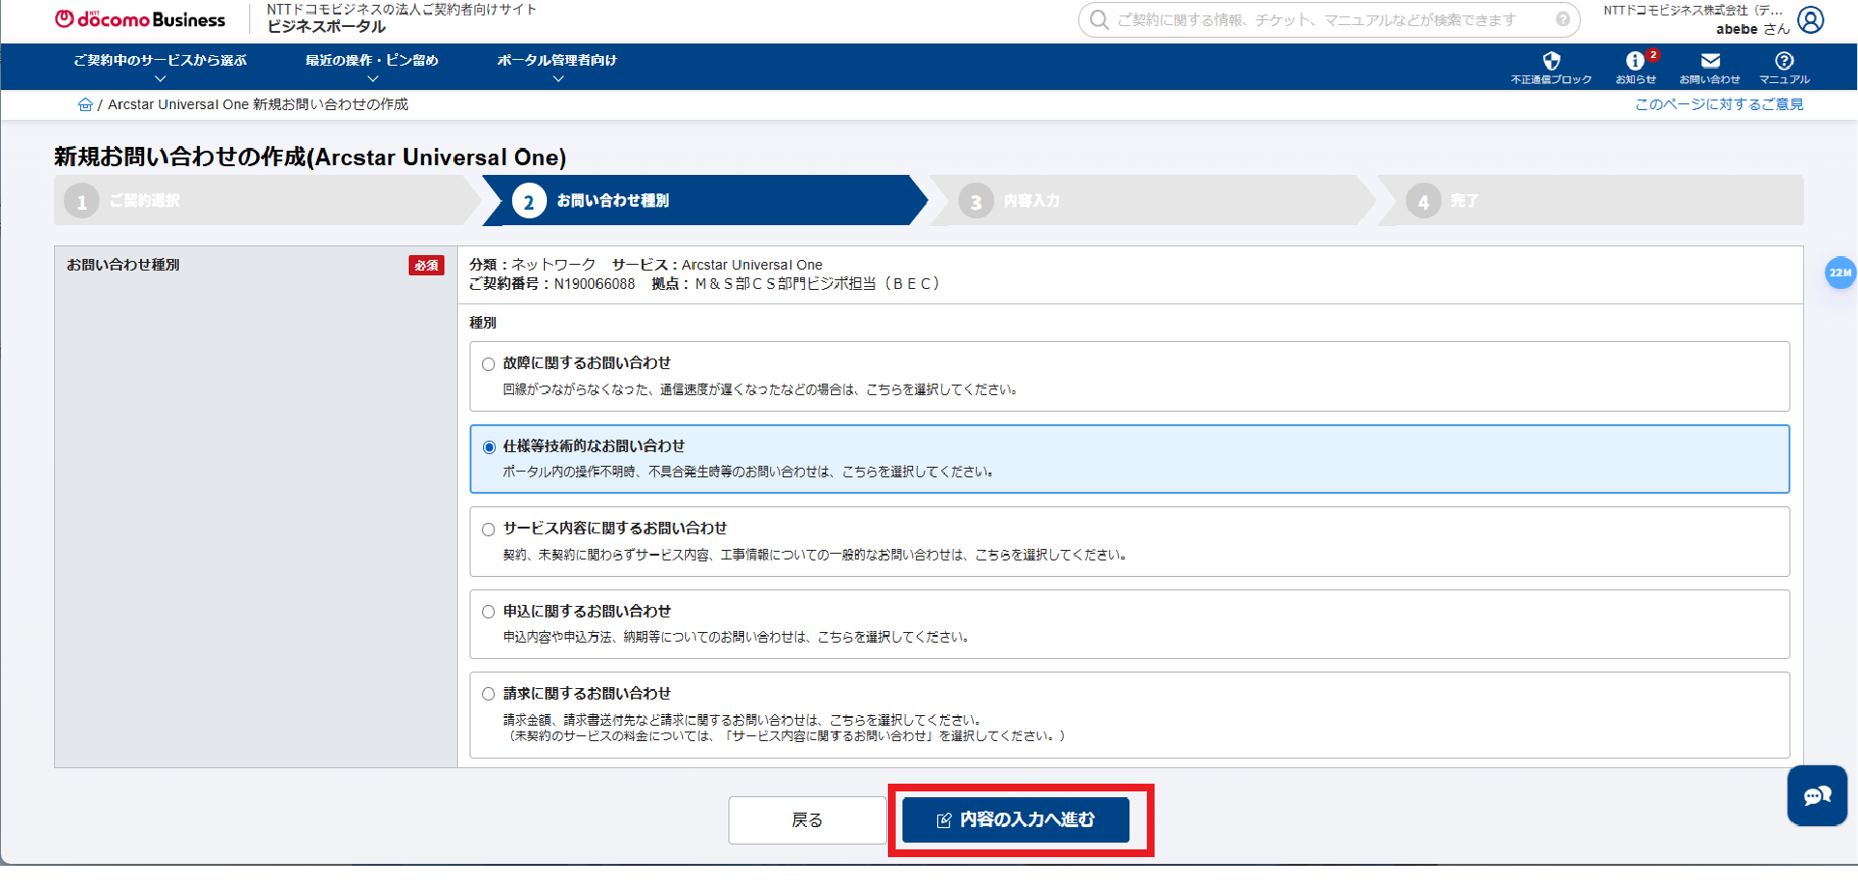Go to home via breadcrumb house icon
The image size is (1858, 889).
pyautogui.click(x=85, y=104)
